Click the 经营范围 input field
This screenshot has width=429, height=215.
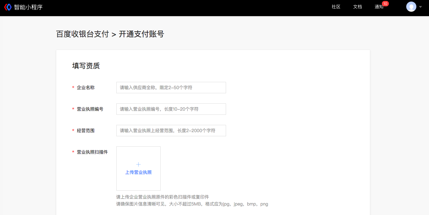click(x=171, y=131)
